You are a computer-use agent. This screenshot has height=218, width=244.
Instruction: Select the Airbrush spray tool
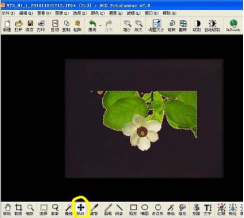coord(171,208)
